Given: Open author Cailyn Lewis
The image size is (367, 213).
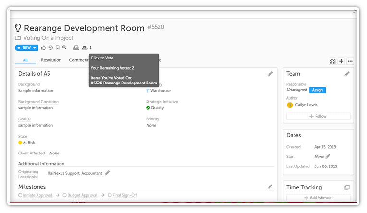Looking at the screenshot, I should tap(306, 105).
